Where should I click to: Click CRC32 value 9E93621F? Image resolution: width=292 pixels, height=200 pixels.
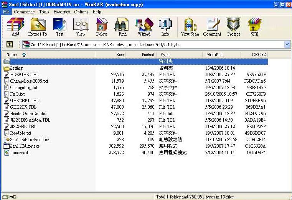[256, 75]
